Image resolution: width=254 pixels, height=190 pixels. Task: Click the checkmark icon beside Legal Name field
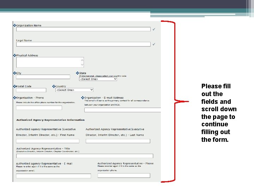coord(154,44)
